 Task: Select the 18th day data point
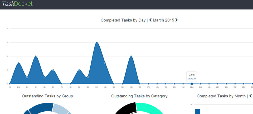[157, 84]
